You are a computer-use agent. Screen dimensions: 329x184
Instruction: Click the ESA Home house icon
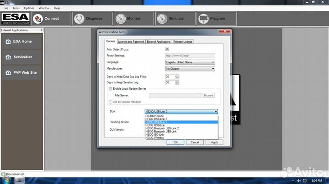click(8, 41)
